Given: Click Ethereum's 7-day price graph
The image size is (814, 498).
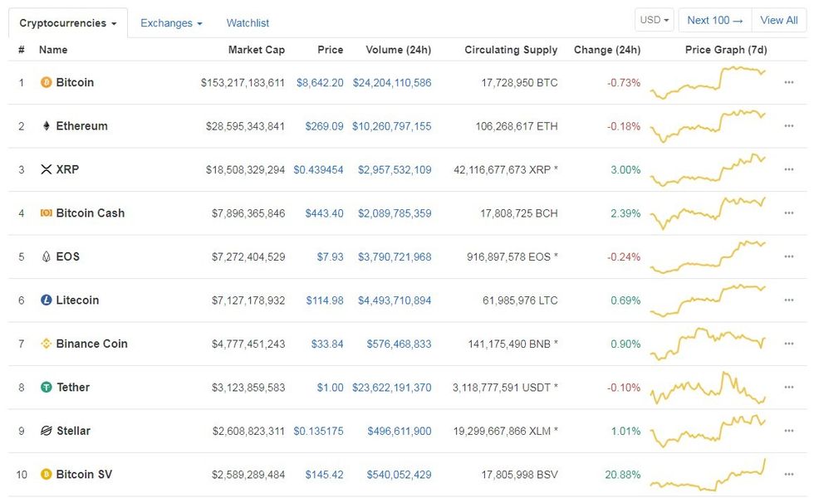Looking at the screenshot, I should (x=709, y=126).
